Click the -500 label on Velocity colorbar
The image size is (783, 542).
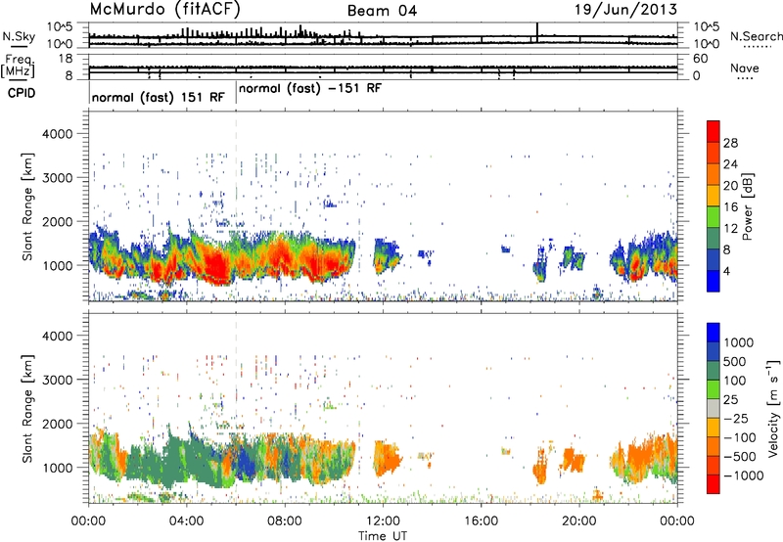tap(739, 457)
